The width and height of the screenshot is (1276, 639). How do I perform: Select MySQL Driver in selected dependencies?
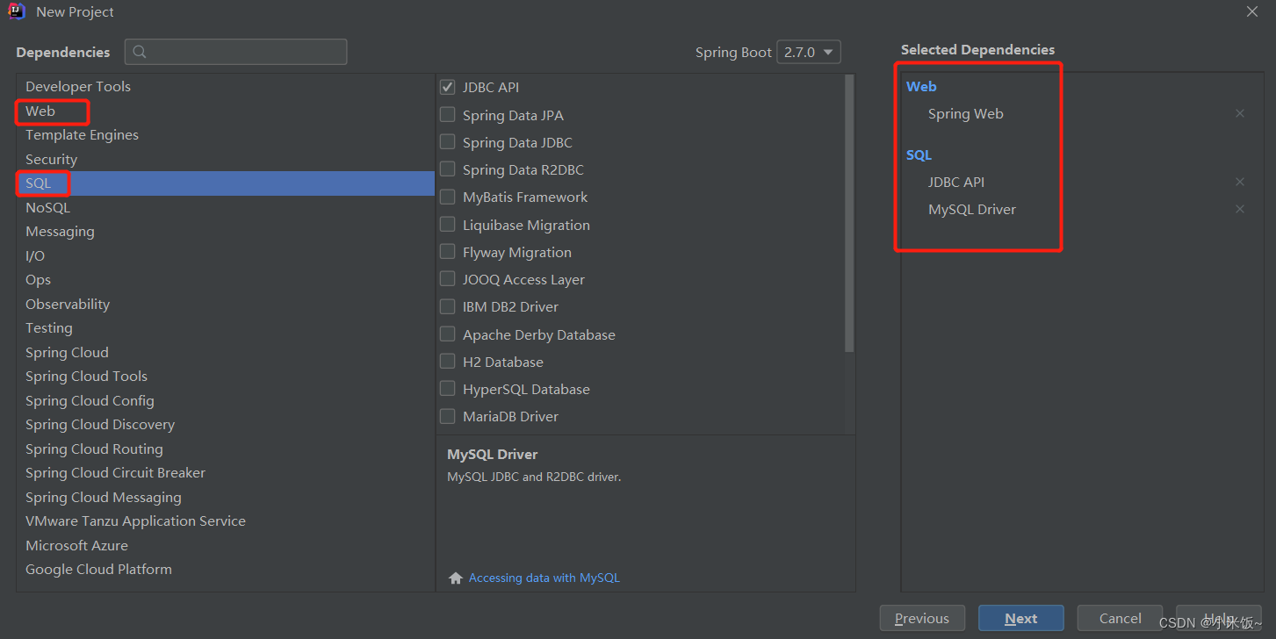coord(972,209)
